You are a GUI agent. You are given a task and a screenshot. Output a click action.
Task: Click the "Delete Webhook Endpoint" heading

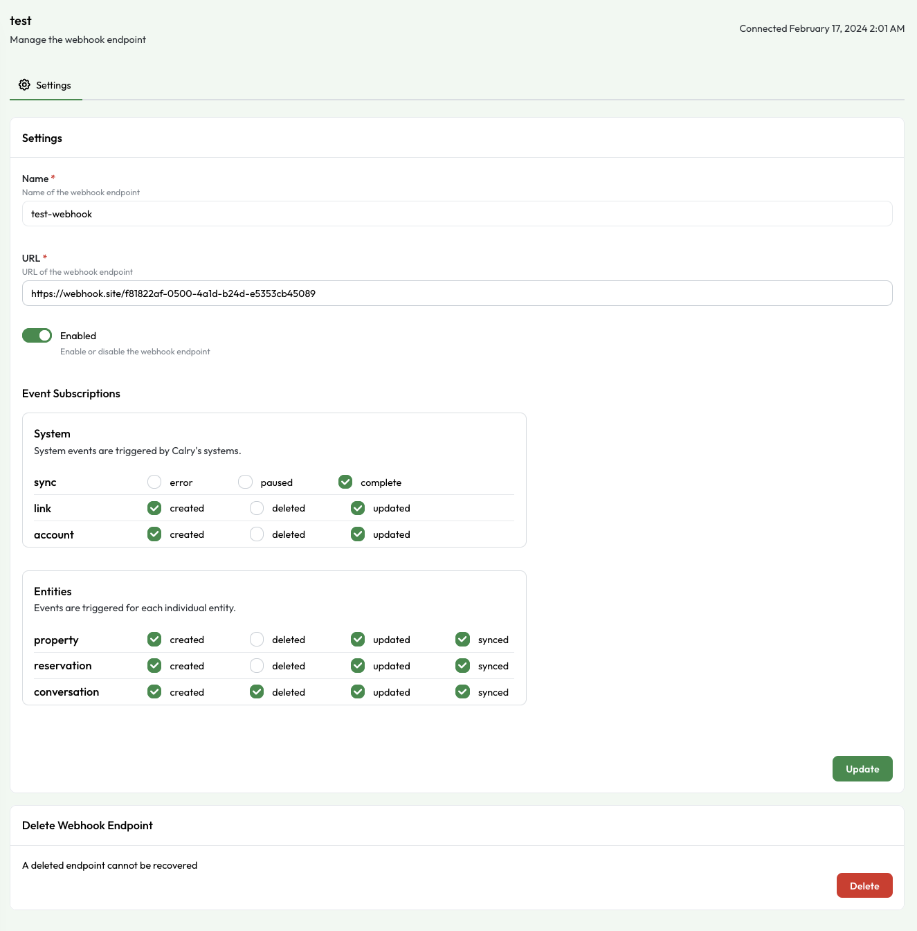click(87, 826)
